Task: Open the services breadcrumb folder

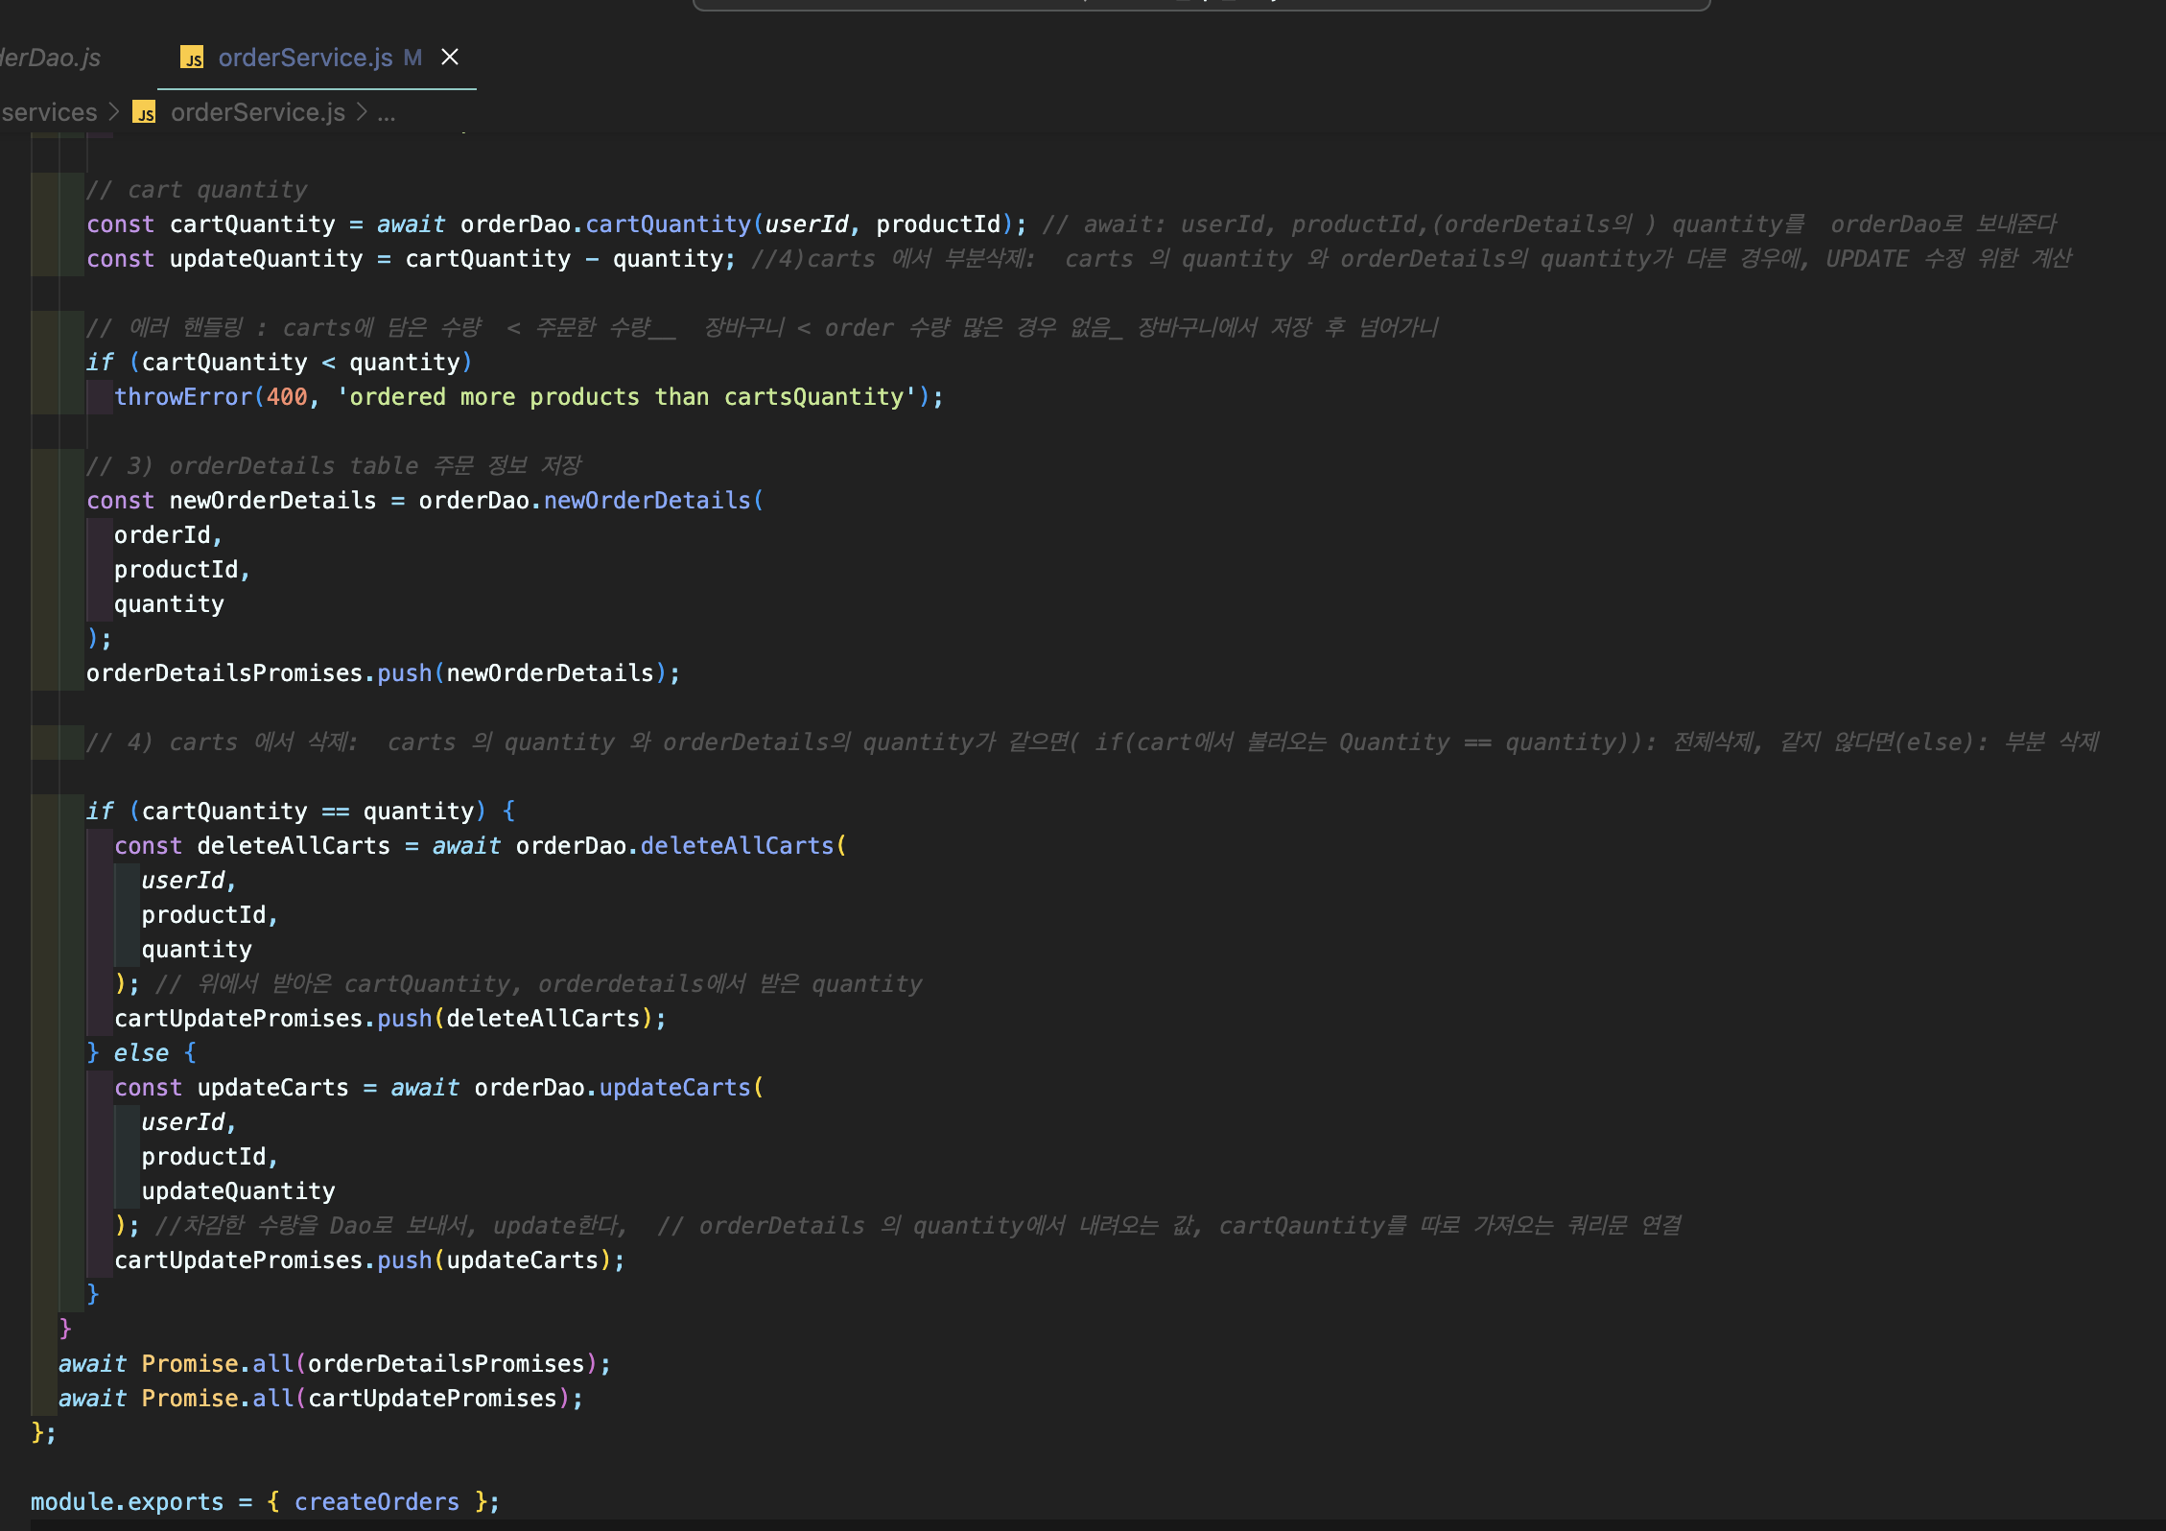Action: coord(49,113)
